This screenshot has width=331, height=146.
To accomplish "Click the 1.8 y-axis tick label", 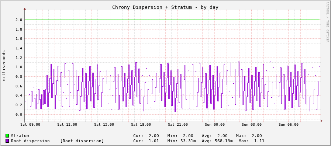I will (x=19, y=29).
